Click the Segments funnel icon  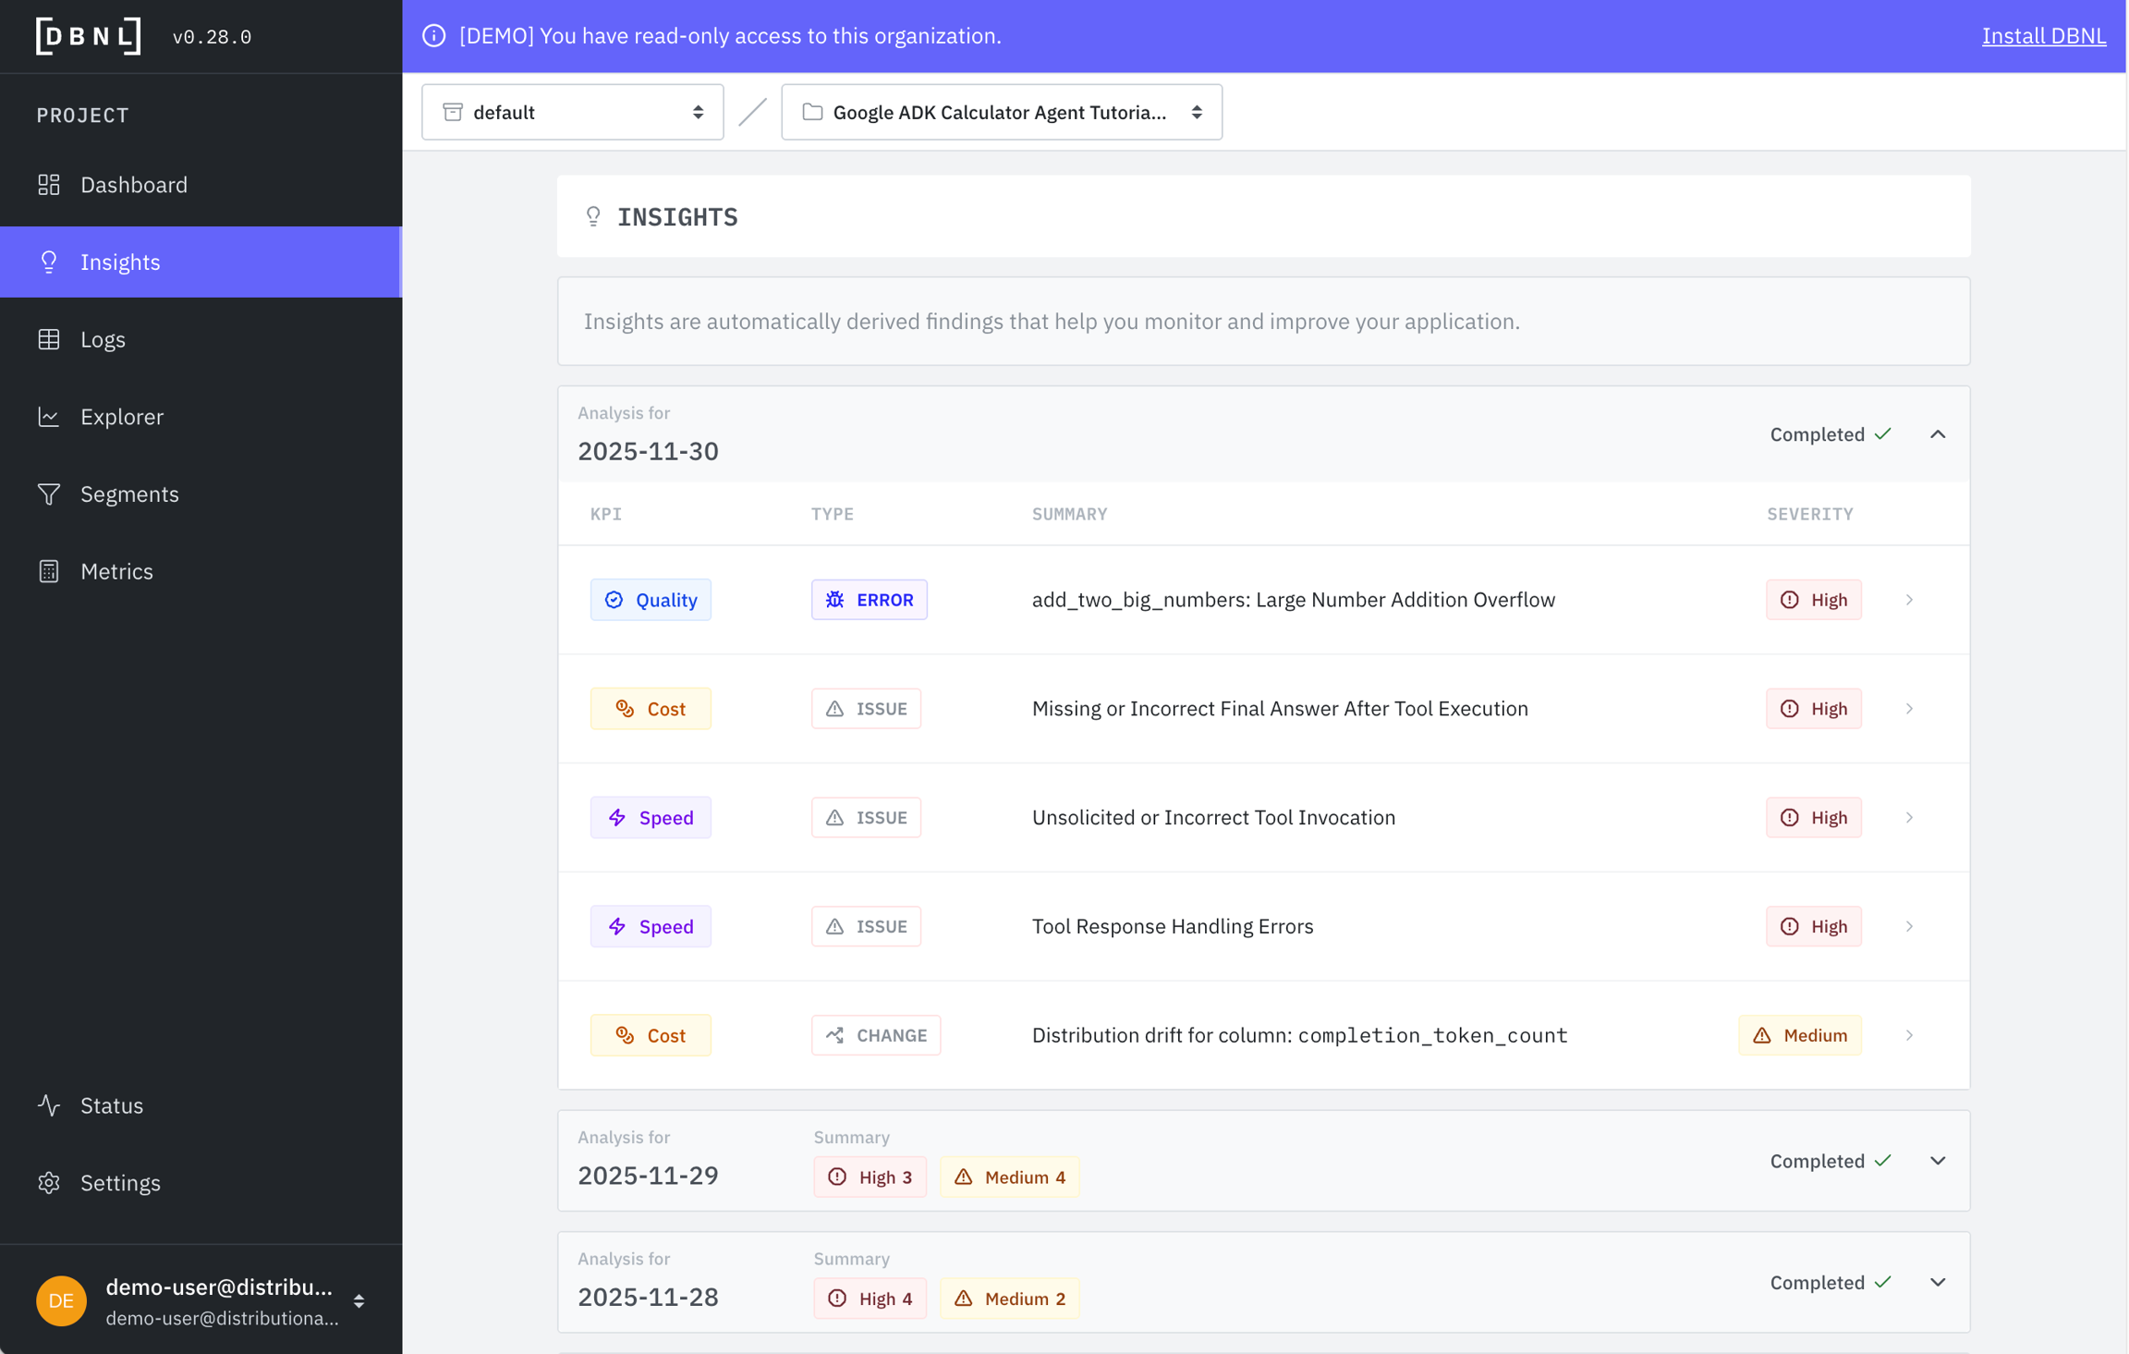pos(49,494)
